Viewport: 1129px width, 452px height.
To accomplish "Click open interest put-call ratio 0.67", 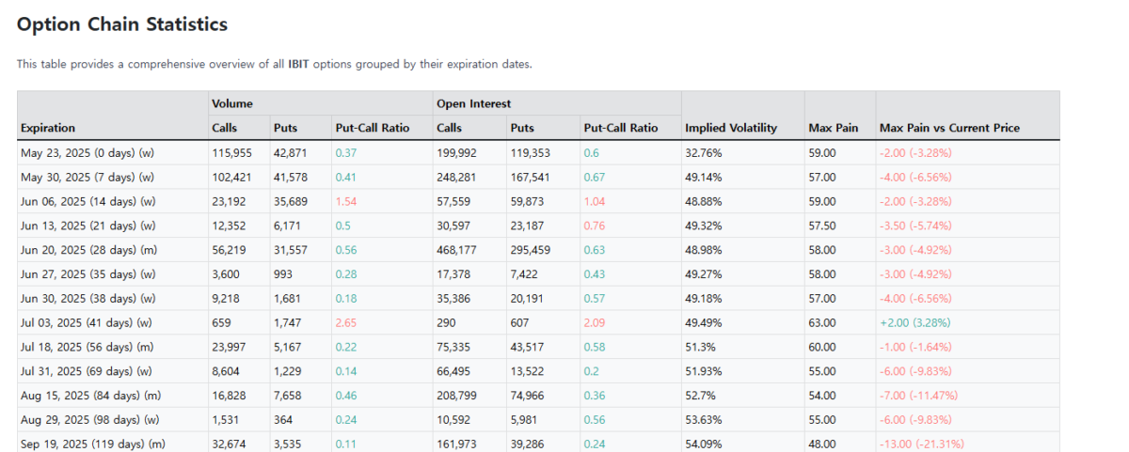I will click(x=595, y=177).
